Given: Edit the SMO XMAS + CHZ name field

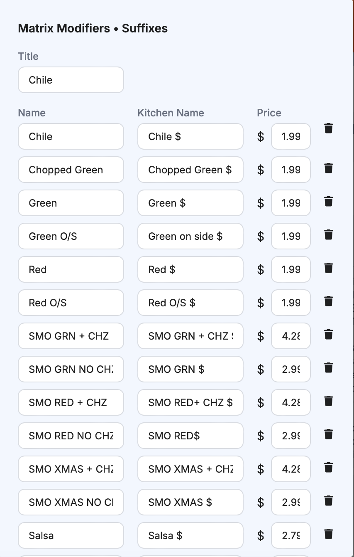Looking at the screenshot, I should coord(71,469).
